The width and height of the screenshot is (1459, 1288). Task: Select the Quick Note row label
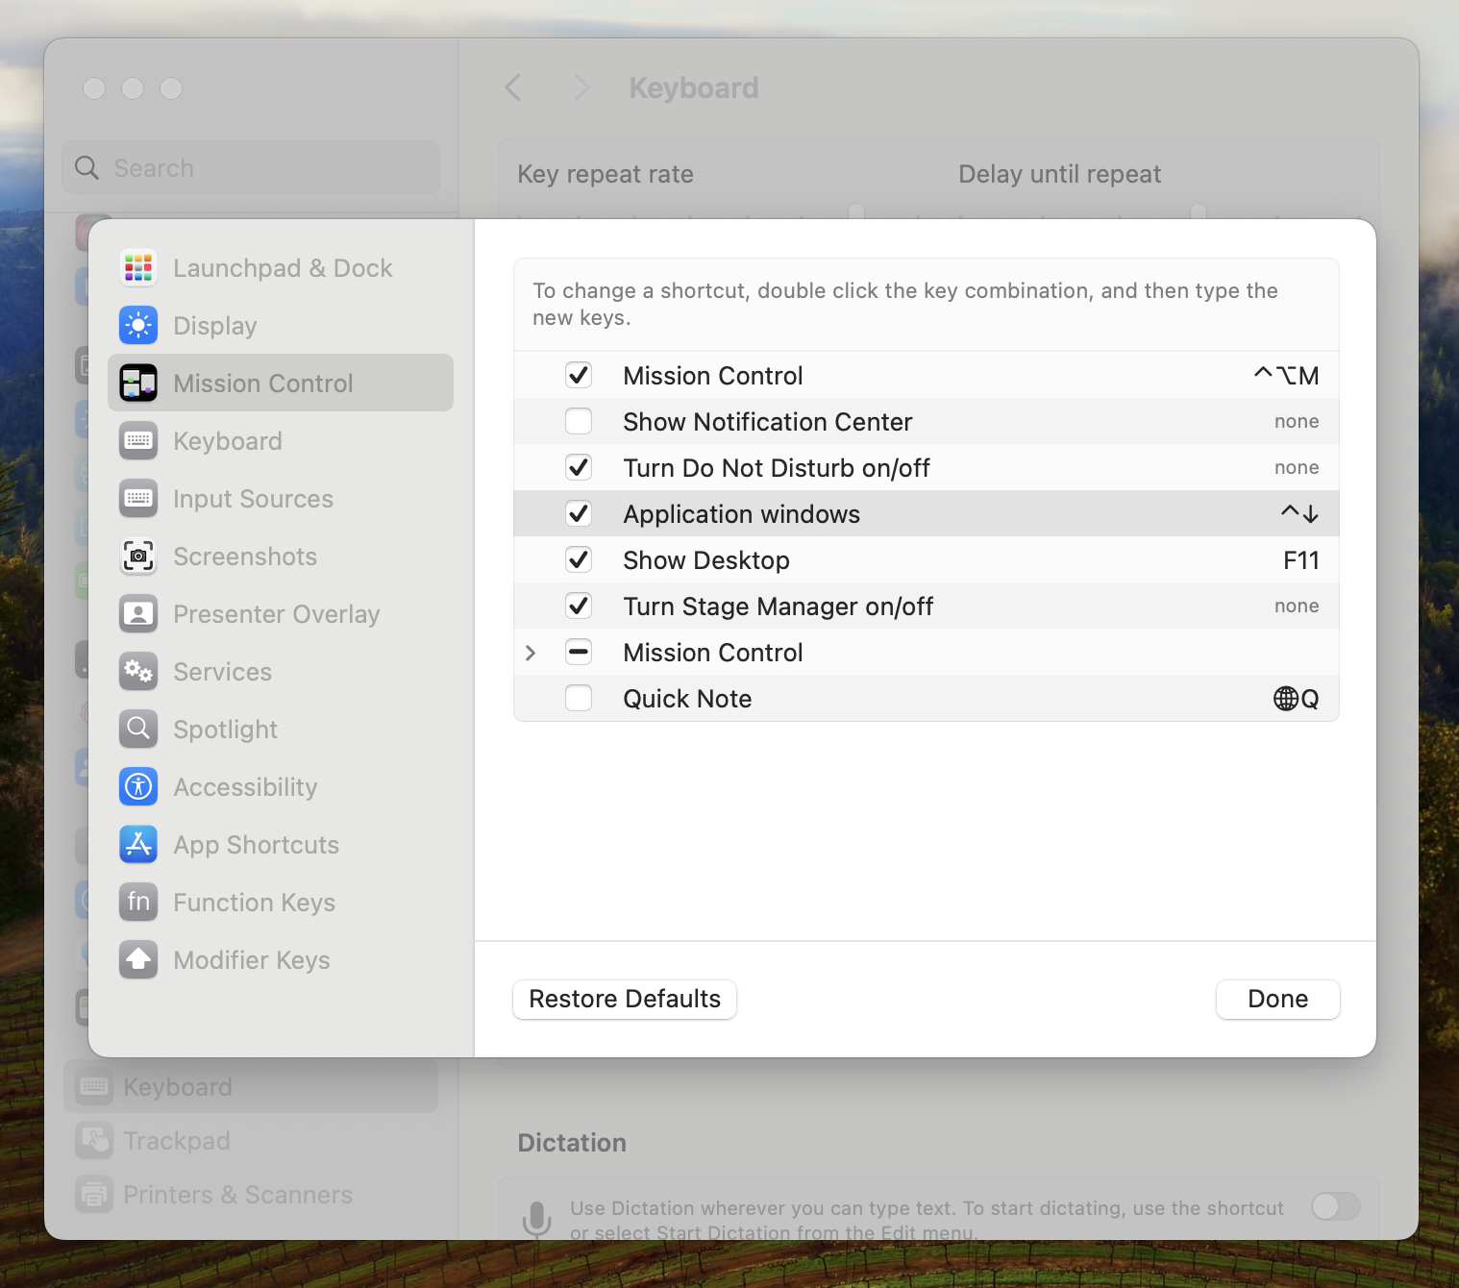click(x=687, y=699)
